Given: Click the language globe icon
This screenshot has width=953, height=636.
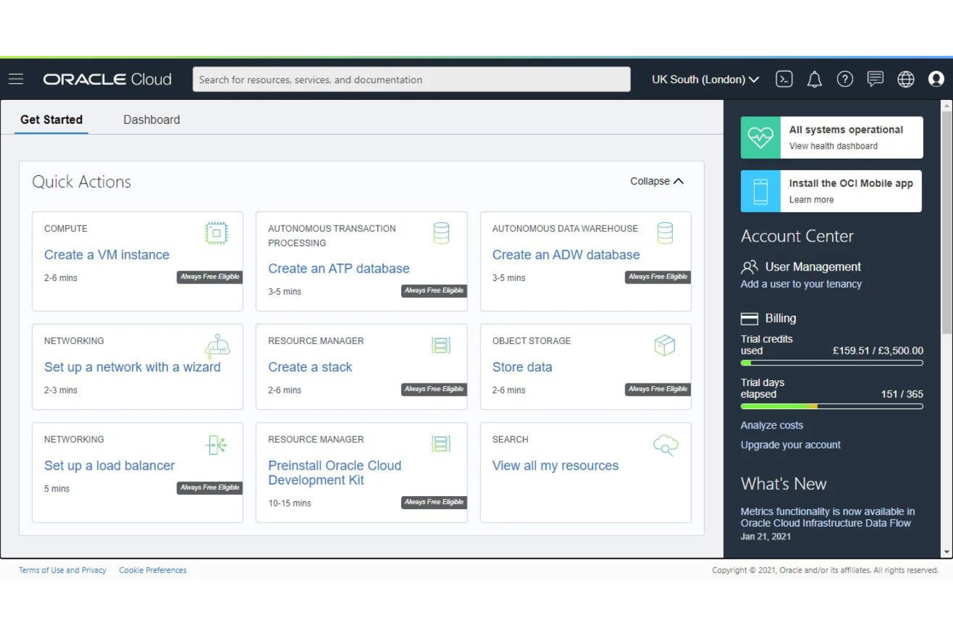Looking at the screenshot, I should coord(906,79).
